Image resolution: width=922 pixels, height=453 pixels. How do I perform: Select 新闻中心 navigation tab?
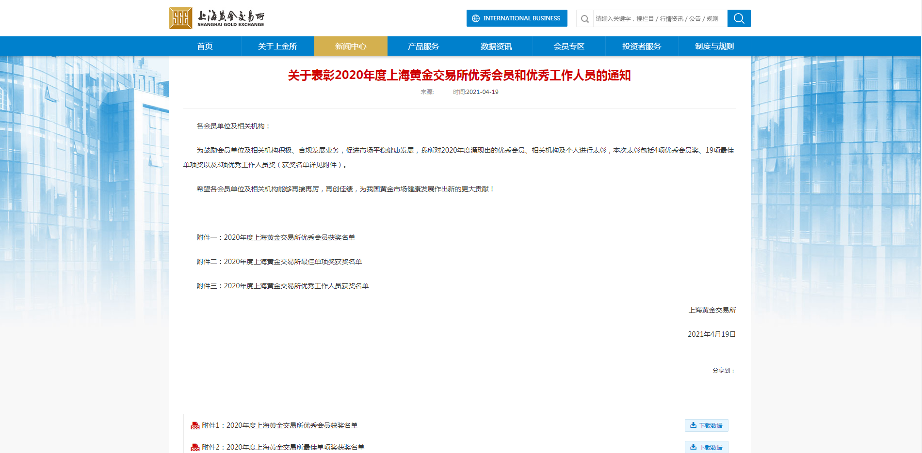coord(351,46)
